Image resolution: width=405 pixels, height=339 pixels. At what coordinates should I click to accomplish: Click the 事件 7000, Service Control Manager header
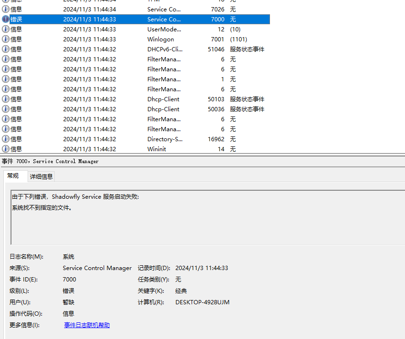(50, 161)
